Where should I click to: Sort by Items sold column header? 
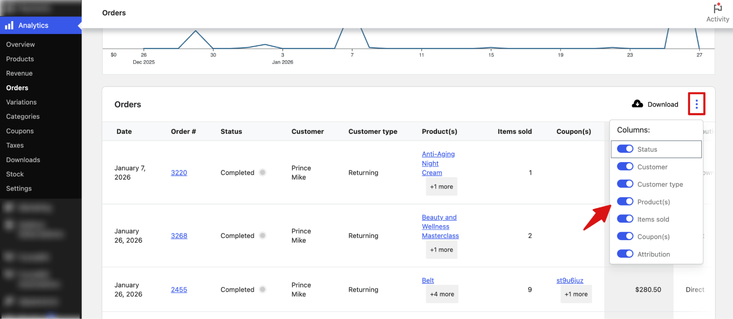[514, 131]
